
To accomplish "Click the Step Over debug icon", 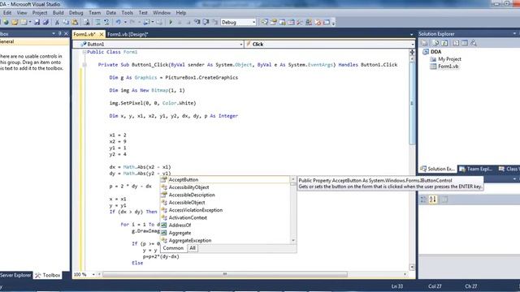I will (x=206, y=22).
